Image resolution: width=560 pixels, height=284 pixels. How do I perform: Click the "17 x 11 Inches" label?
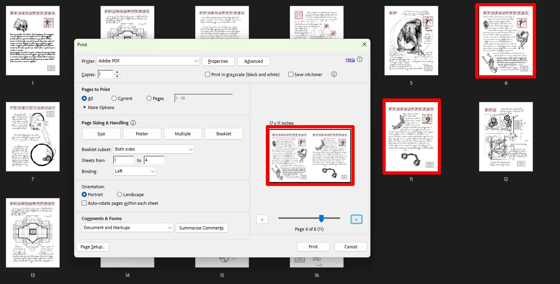click(281, 123)
